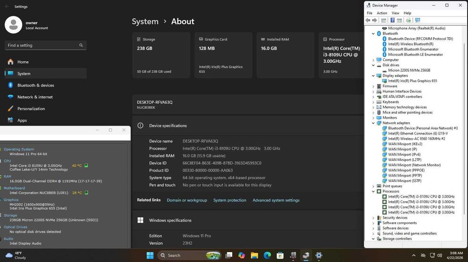Collapse the Bluetooth category in Device Manager
Image resolution: width=468 pixels, height=262 pixels.
pos(373,34)
